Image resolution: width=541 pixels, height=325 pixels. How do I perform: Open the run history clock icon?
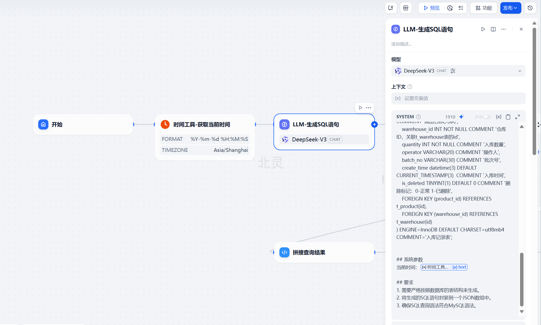(x=450, y=8)
